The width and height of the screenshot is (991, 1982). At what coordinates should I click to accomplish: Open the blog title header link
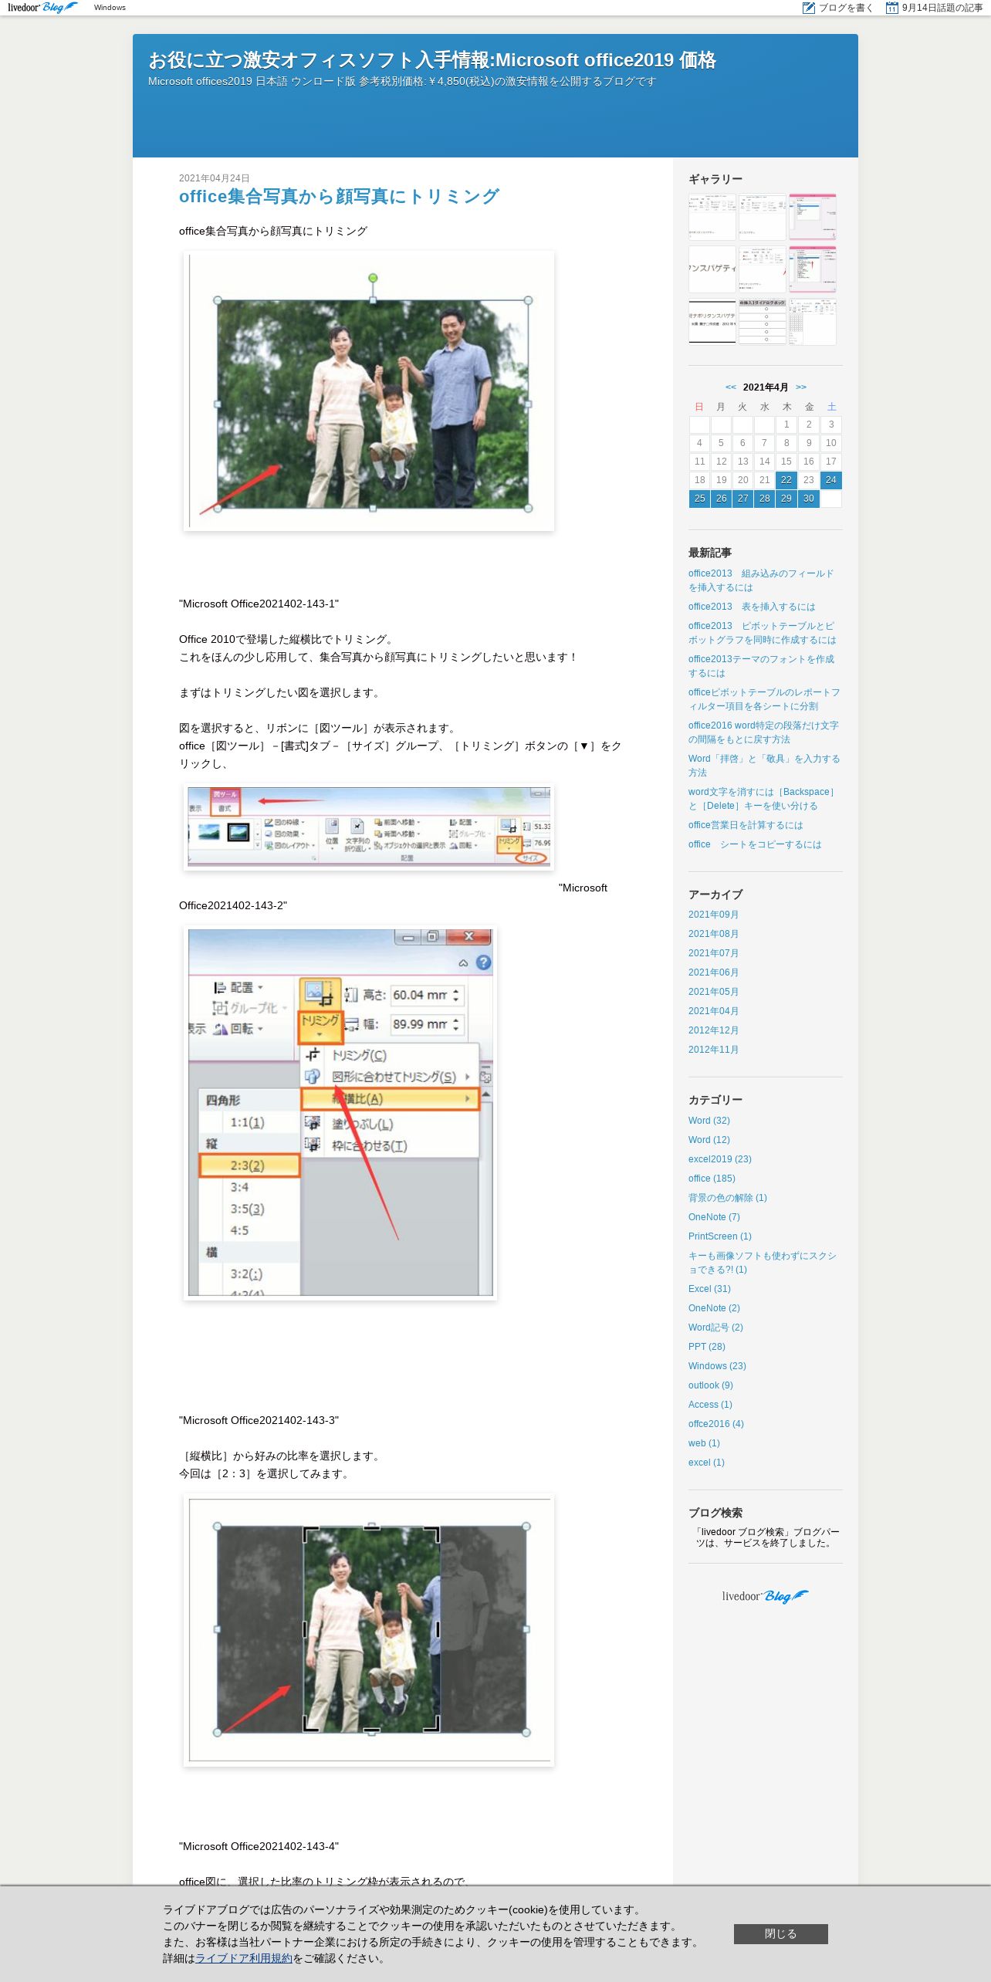[x=432, y=59]
